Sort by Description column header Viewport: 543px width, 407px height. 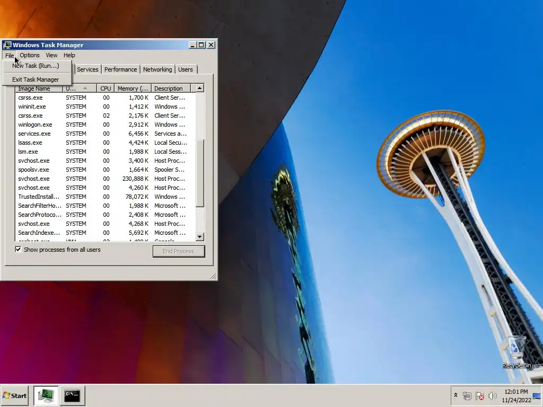[x=171, y=89]
